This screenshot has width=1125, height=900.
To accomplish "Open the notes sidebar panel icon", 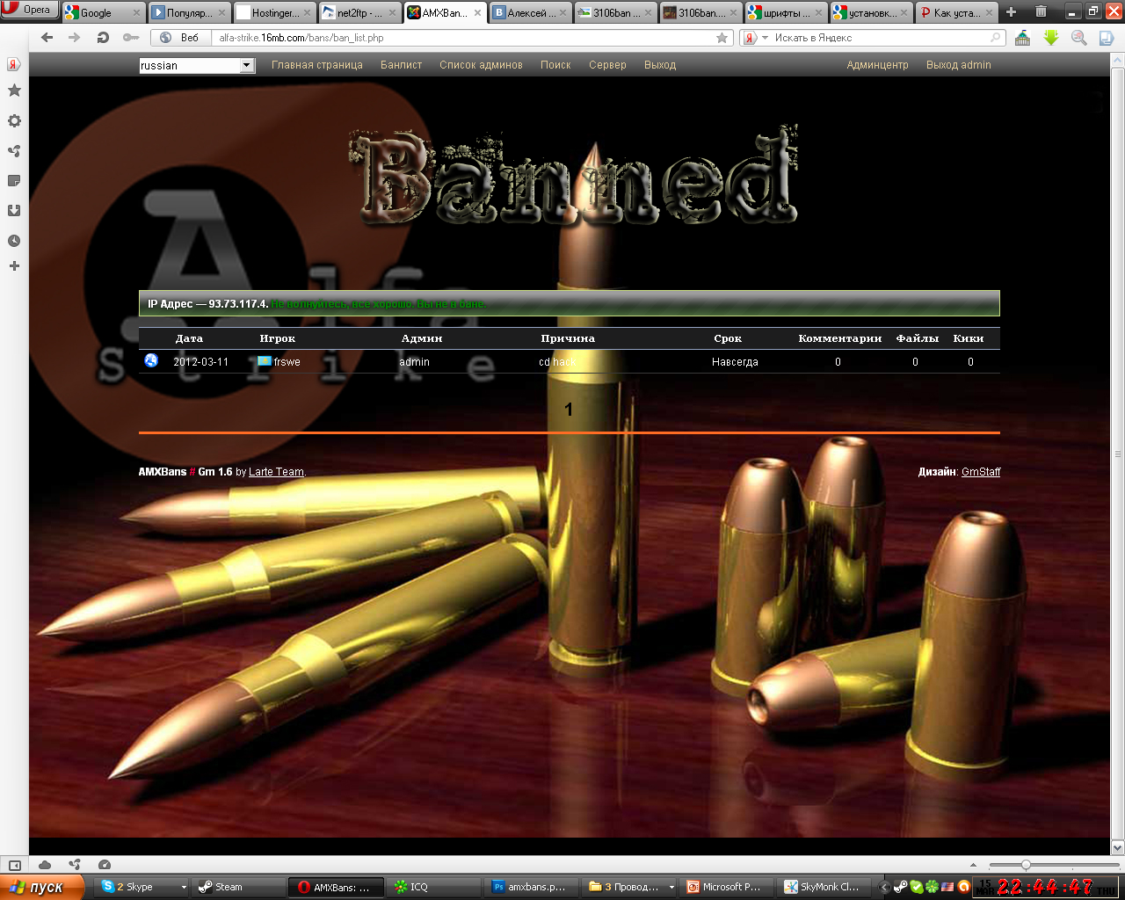I will click(x=14, y=180).
